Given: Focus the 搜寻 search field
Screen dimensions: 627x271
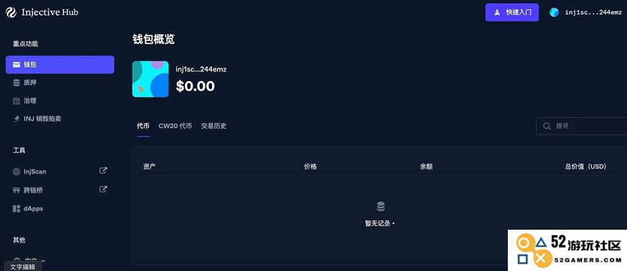Looking at the screenshot, I should click(x=582, y=126).
